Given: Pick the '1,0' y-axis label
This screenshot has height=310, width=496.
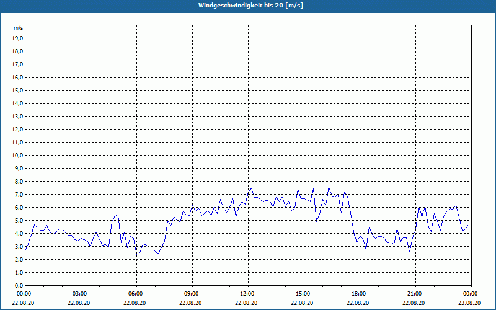Looking at the screenshot, I should pyautogui.click(x=19, y=272).
